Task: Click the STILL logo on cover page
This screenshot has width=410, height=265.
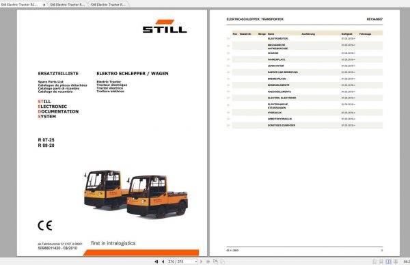Action: [165, 26]
